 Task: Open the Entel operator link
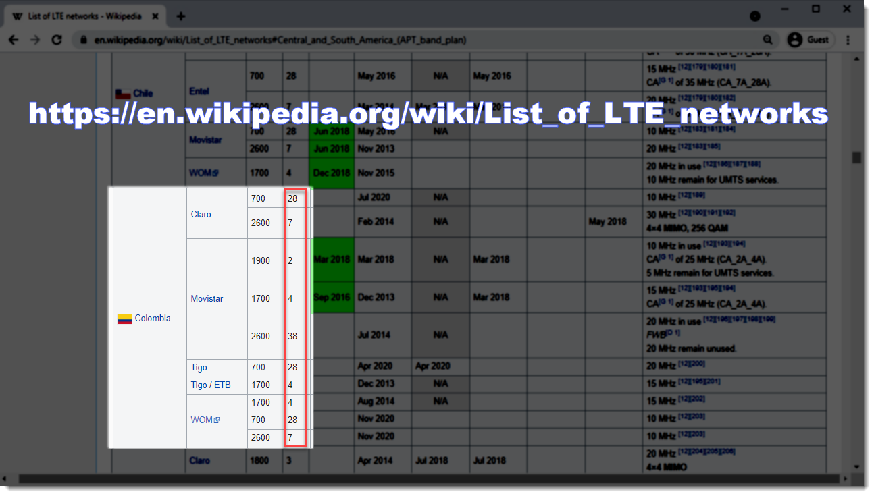pos(199,91)
